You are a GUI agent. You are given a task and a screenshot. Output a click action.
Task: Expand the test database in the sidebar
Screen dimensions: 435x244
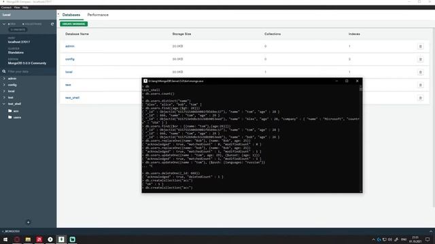(x=4, y=98)
